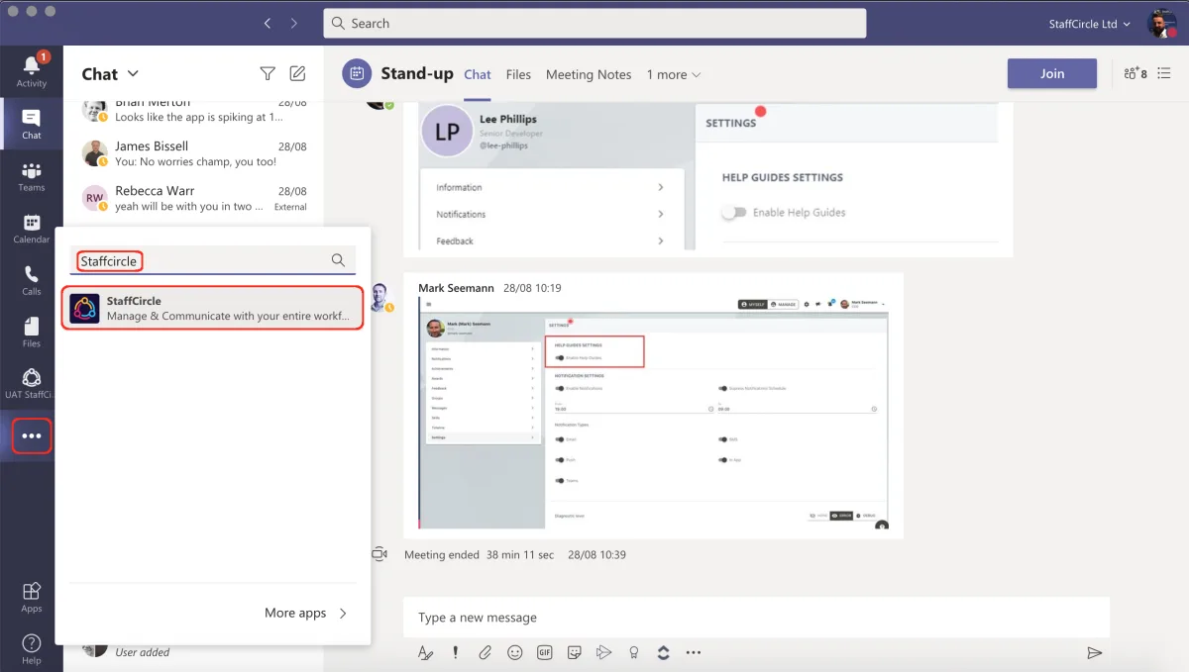Viewport: 1189px width, 672px height.
Task: Open the Meeting Notes tab
Action: pos(589,74)
